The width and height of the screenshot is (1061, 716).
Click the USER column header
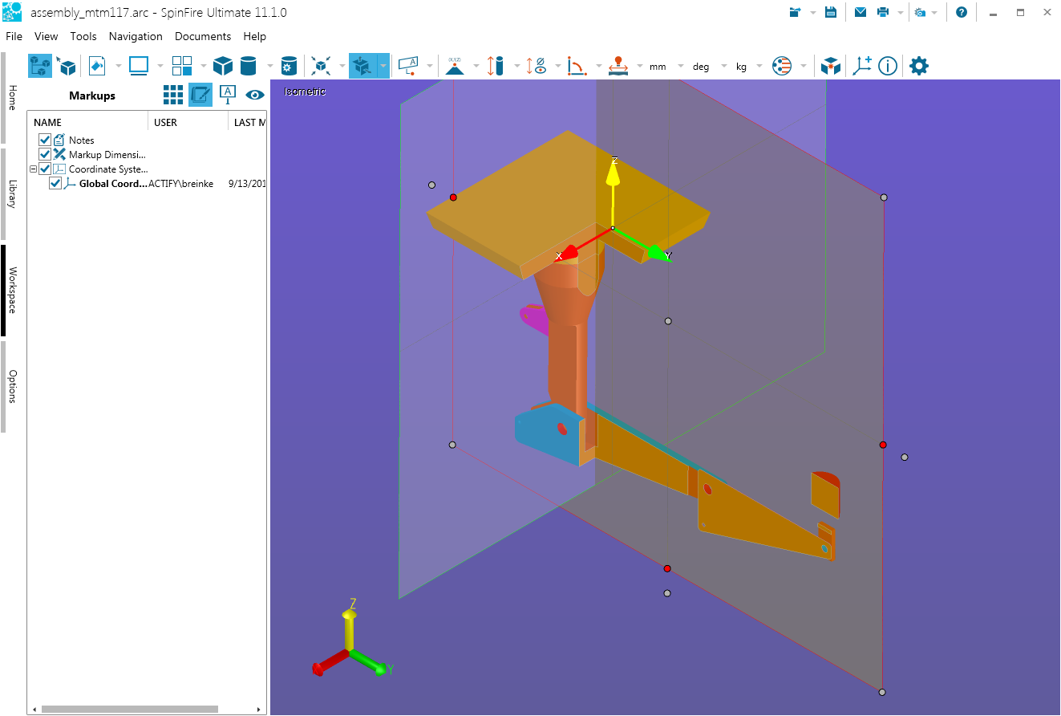[165, 123]
